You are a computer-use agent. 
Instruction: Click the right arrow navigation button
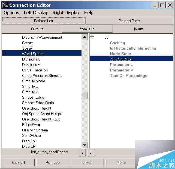pyautogui.click(x=91, y=153)
